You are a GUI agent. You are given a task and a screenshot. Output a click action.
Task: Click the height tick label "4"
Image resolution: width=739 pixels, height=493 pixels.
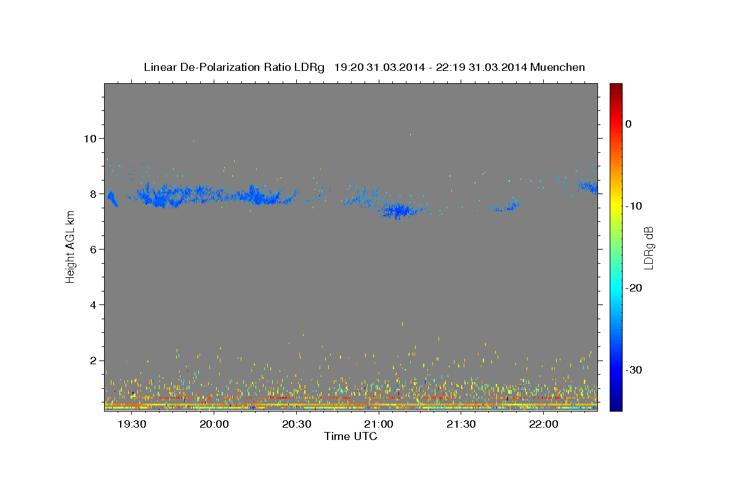pos(93,305)
